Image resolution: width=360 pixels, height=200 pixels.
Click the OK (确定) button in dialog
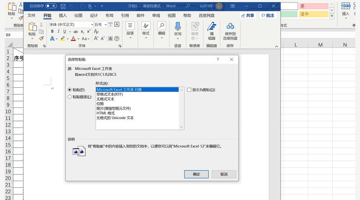coord(196,174)
